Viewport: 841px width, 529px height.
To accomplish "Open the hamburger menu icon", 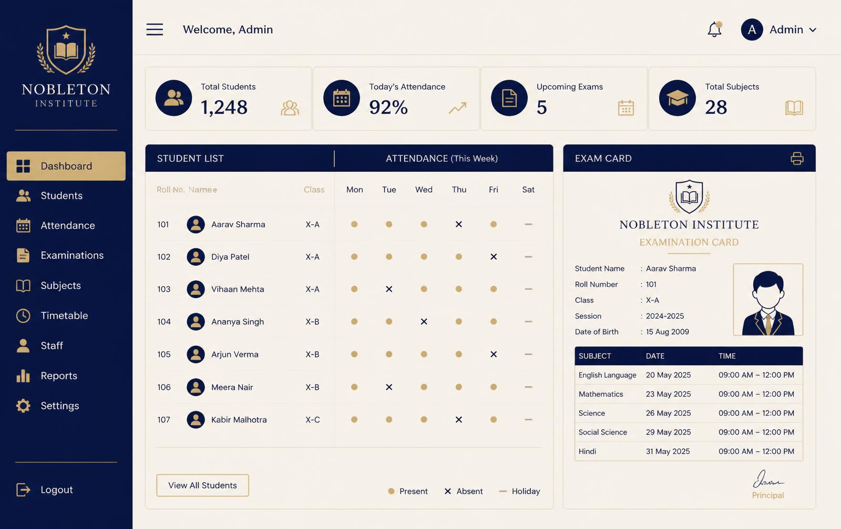I will 155,29.
